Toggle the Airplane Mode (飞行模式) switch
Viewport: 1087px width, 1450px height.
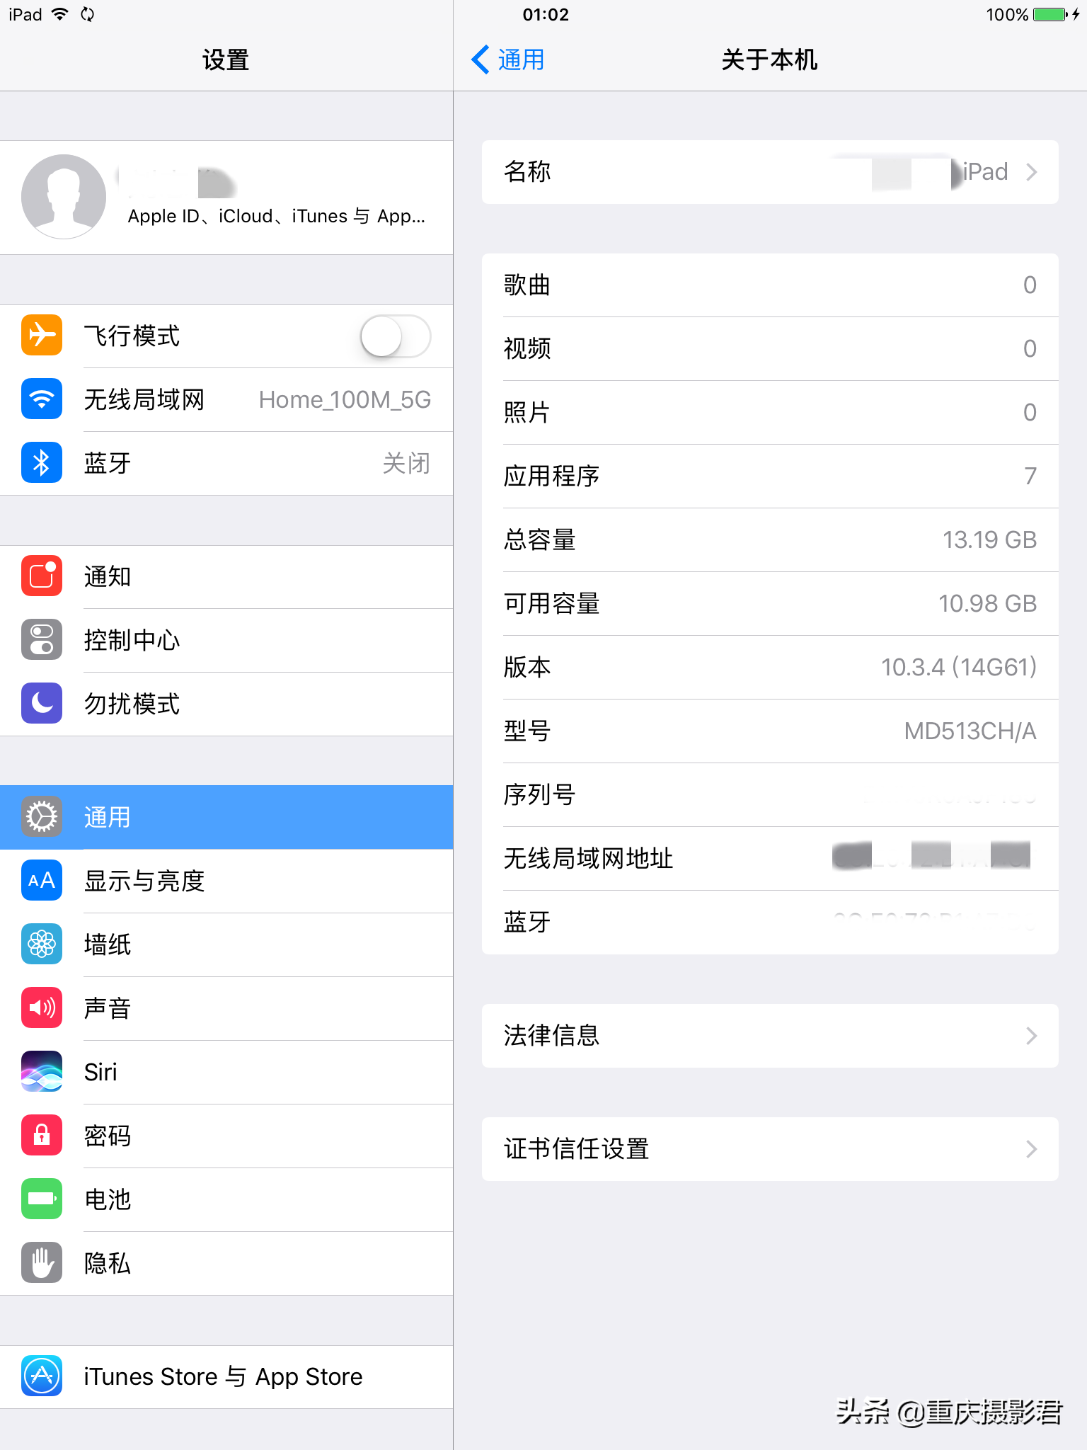[396, 336]
